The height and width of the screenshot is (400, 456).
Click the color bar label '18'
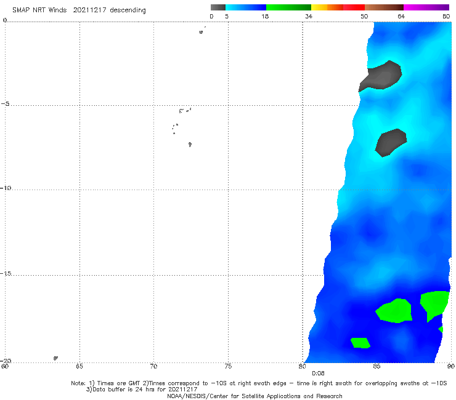coord(265,16)
